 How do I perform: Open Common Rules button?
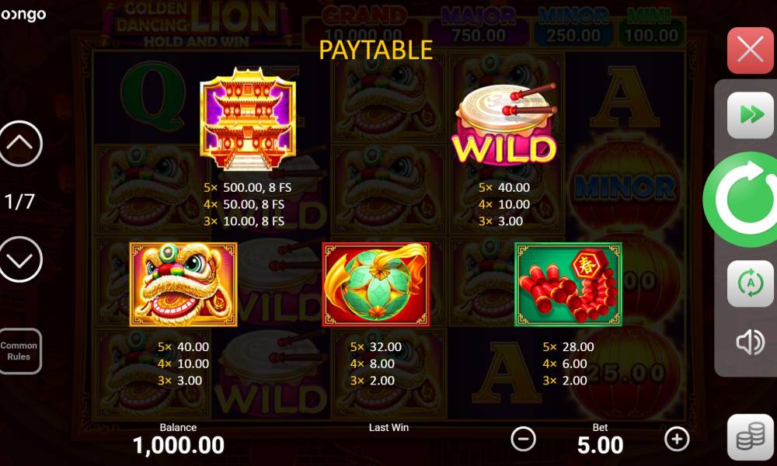(19, 351)
